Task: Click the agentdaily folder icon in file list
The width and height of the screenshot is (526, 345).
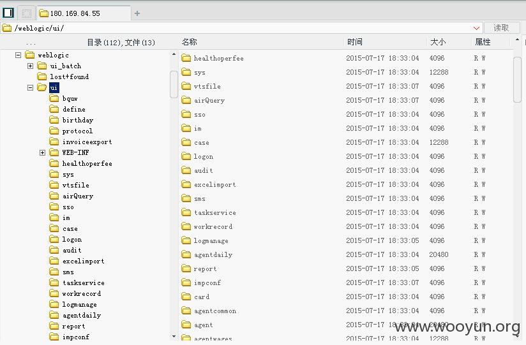Action: (186, 254)
